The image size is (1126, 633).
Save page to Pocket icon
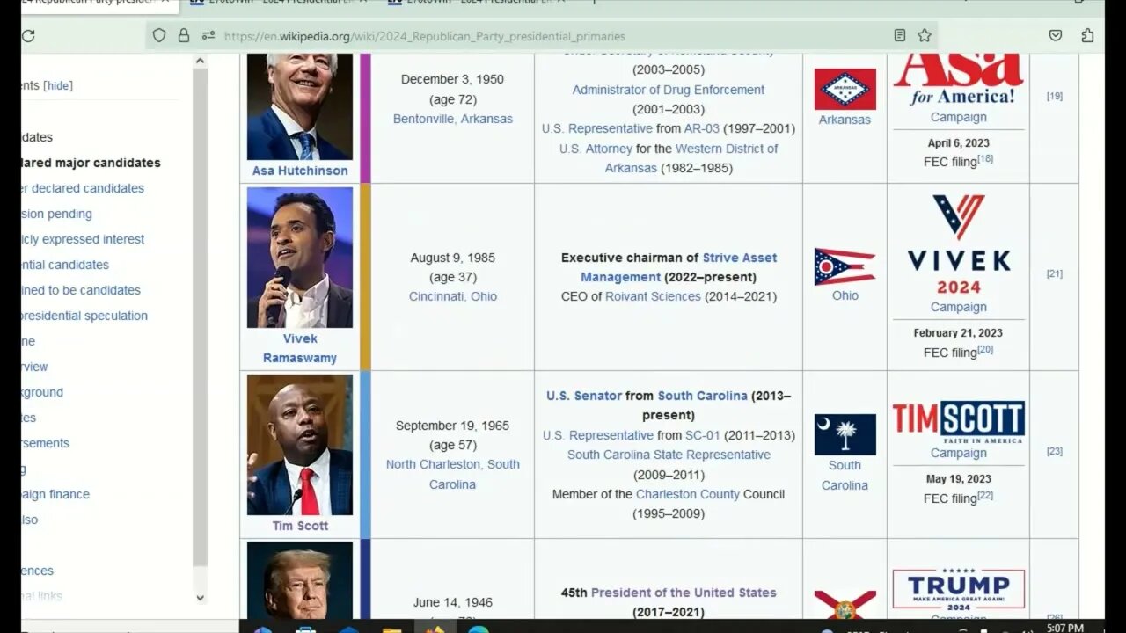[x=1056, y=36]
